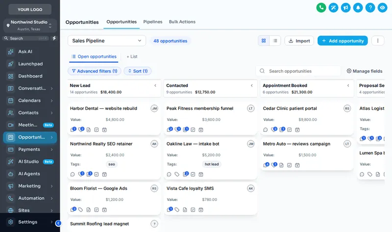Open the notifications bell icon

pyautogui.click(x=358, y=8)
